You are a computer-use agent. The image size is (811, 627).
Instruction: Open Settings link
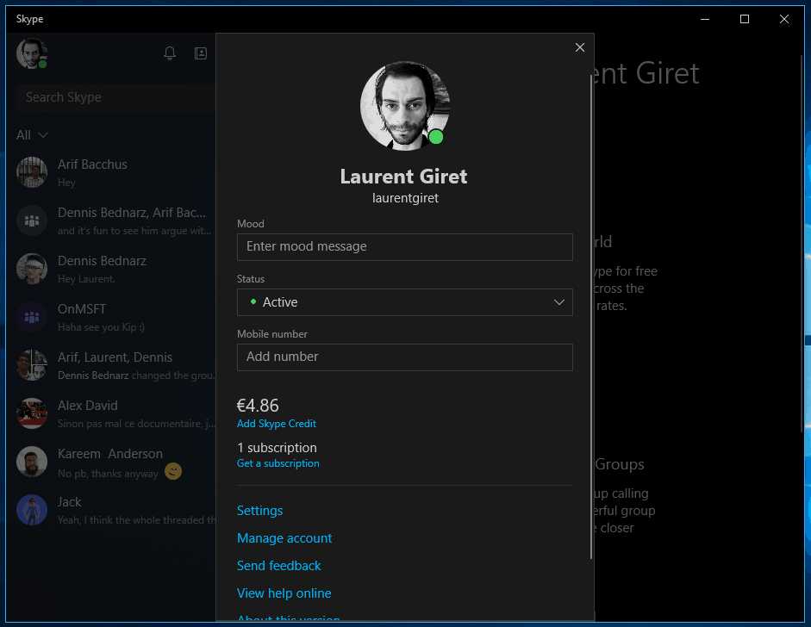(x=259, y=511)
